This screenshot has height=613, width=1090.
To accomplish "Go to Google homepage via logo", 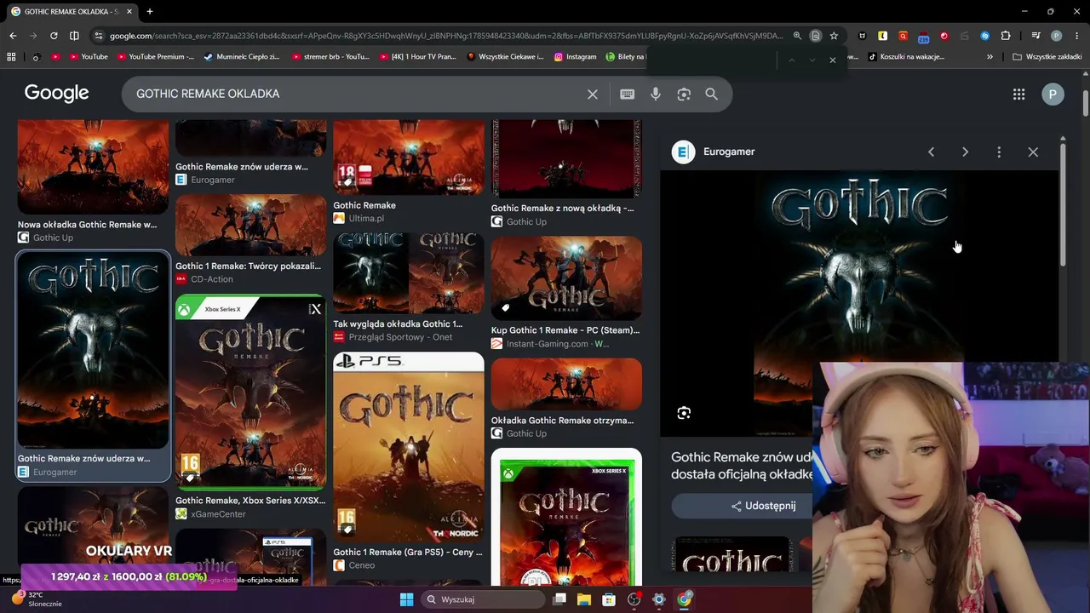I will [x=57, y=94].
